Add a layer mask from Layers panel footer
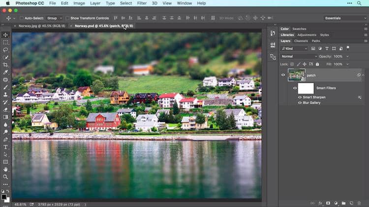This screenshot has height=207, width=369. point(328,203)
